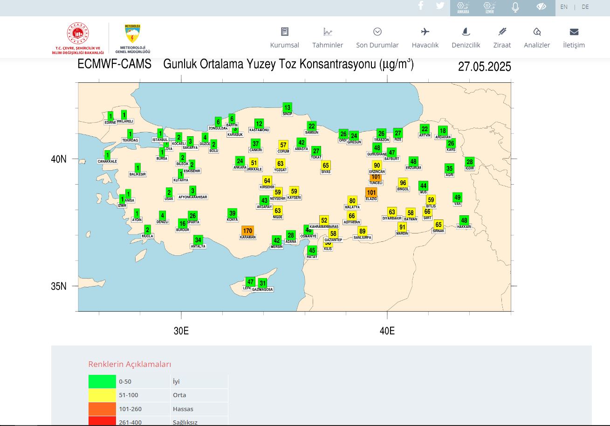Click the Kurumsal document icon
This screenshot has height=426, width=610.
point(285,32)
